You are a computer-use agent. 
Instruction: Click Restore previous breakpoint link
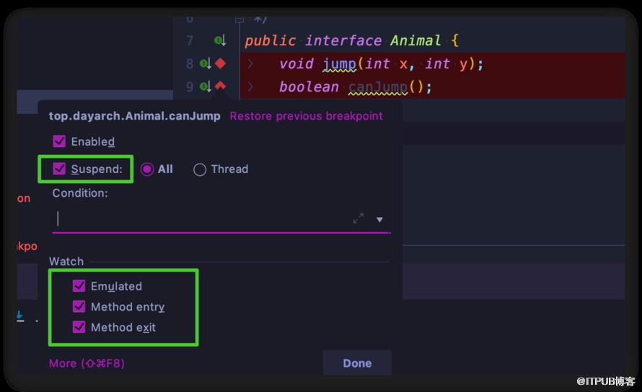[307, 116]
